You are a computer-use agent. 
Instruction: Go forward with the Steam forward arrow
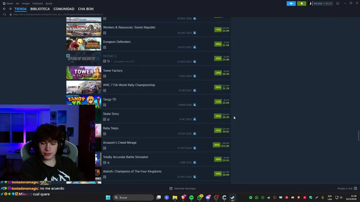pyautogui.click(x=10, y=9)
